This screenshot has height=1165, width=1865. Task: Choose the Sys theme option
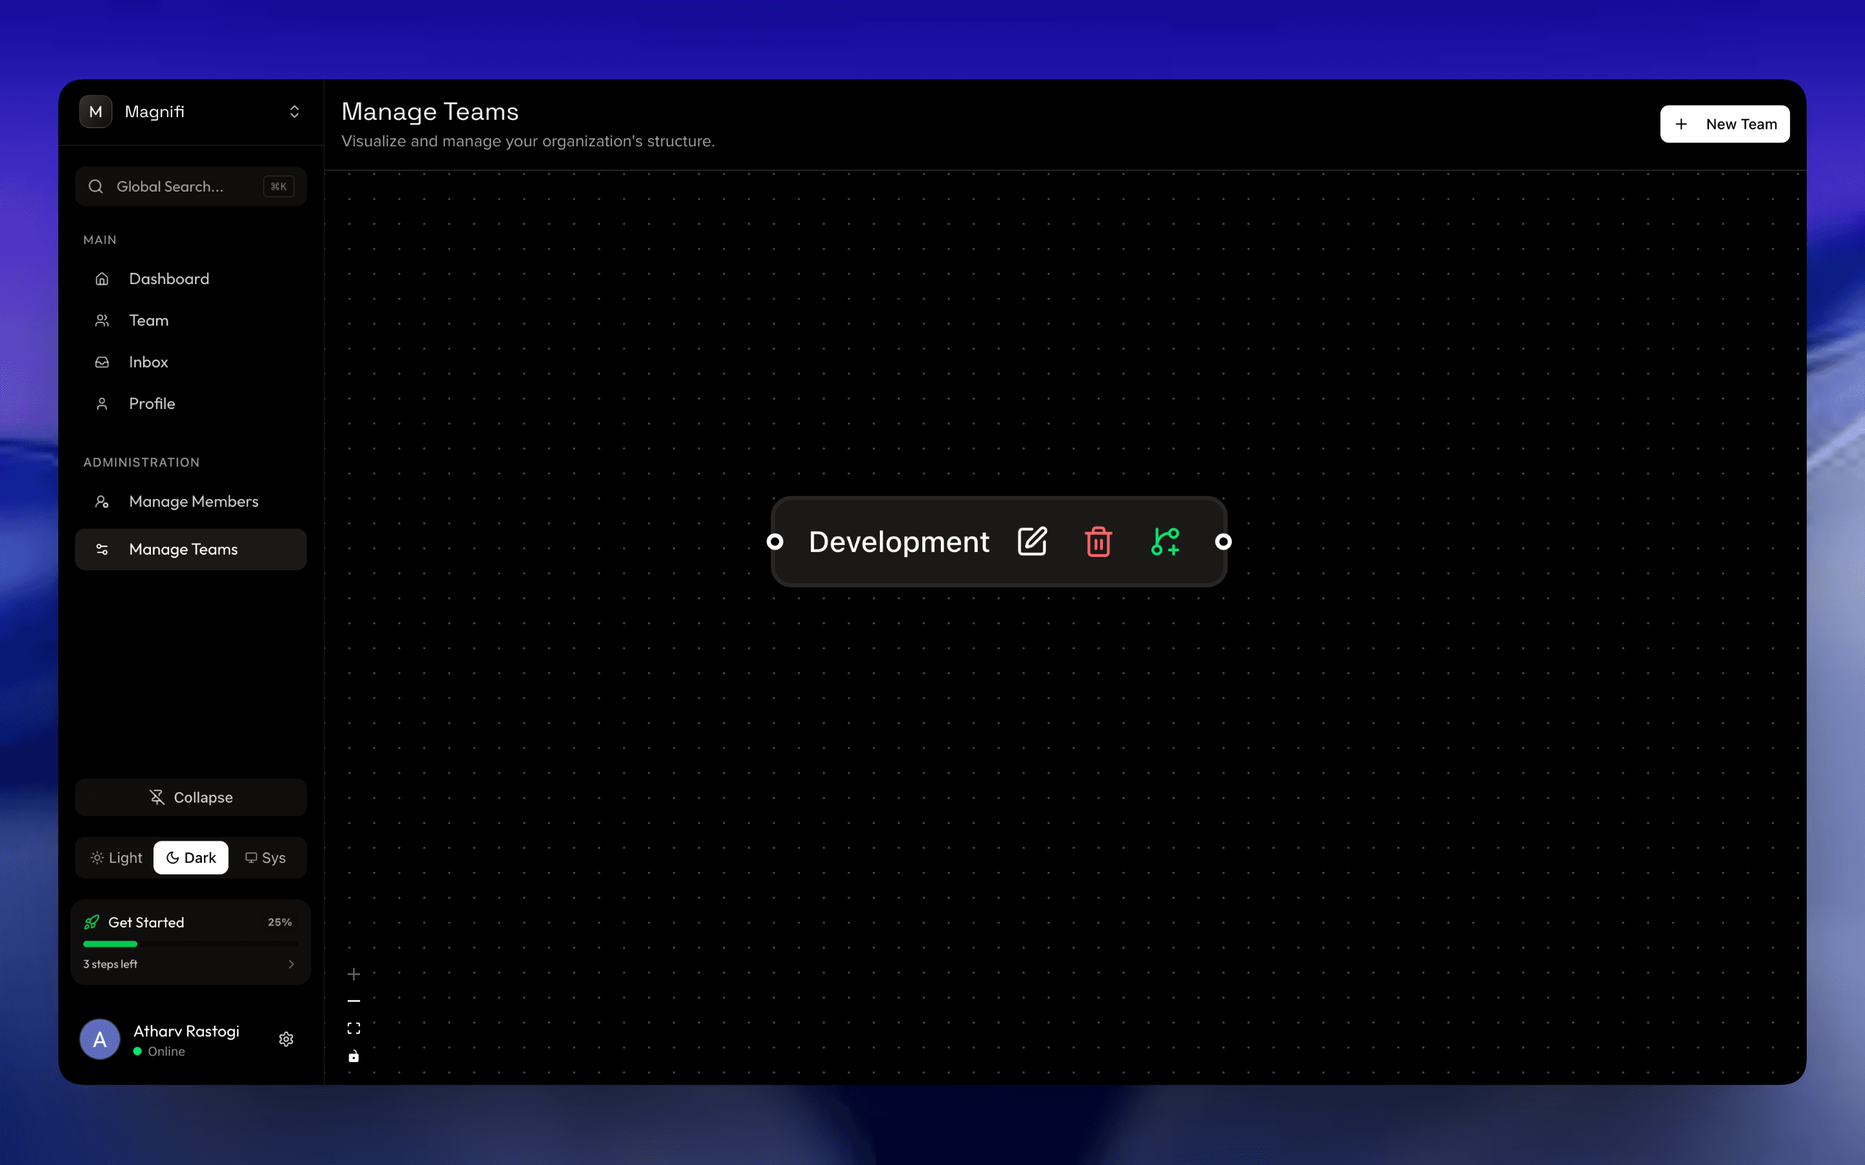265,858
